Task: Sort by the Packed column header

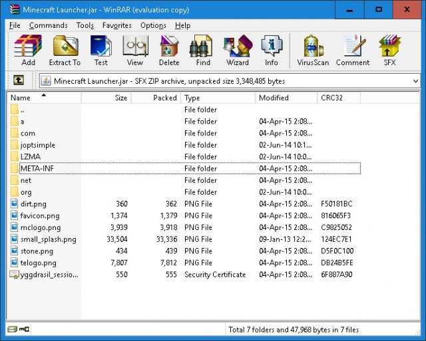Action: [156, 98]
